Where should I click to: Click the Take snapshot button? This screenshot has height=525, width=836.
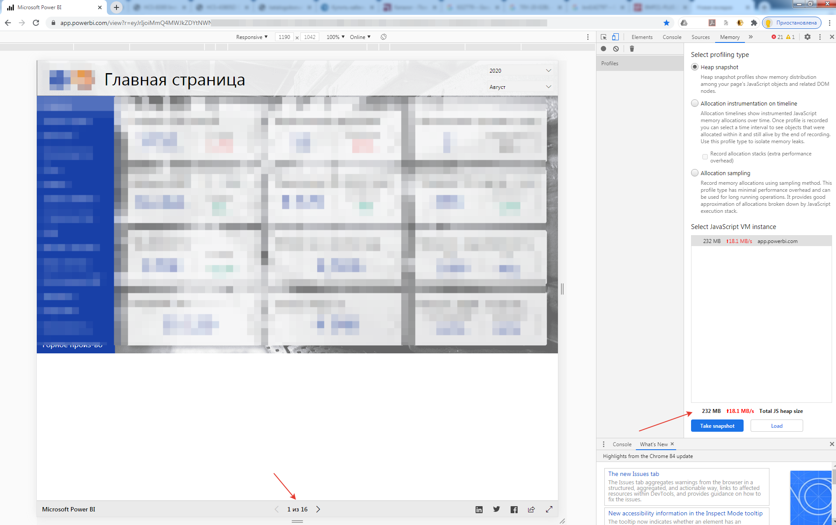717,426
